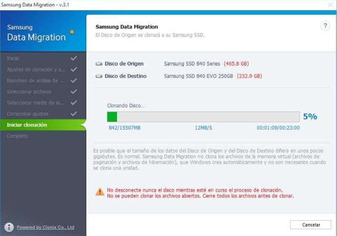Click the Disco de Destino drive icon
Image resolution: width=337 pixels, height=236 pixels.
click(99, 76)
